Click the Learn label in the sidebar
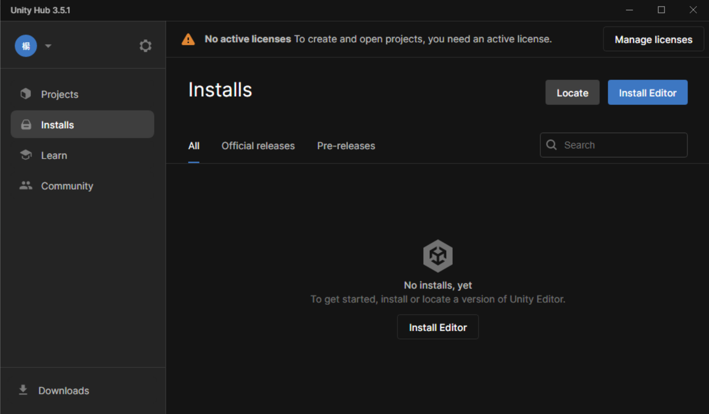 coord(54,155)
